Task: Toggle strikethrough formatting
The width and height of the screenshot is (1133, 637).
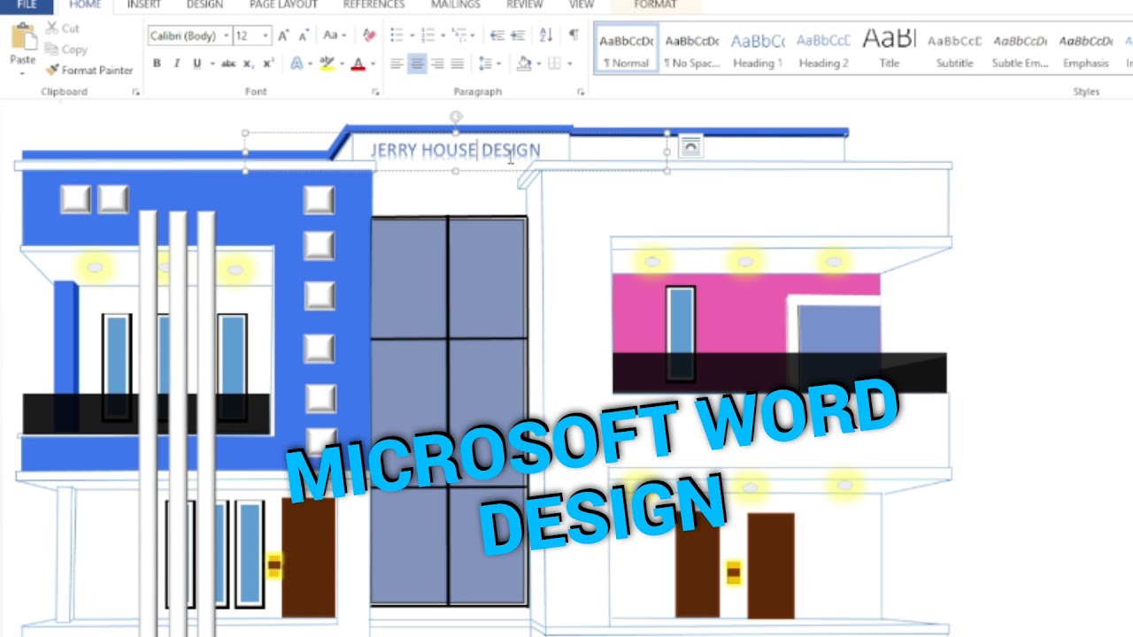Action: point(228,64)
